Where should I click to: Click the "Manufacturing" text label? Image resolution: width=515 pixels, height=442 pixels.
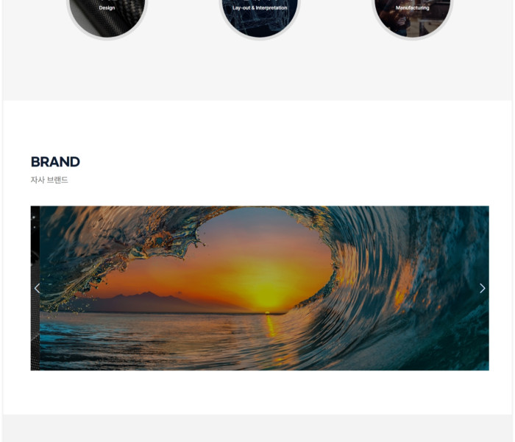point(413,7)
